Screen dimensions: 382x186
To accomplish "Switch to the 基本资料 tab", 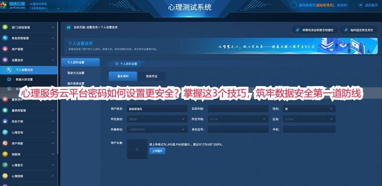I will tap(123, 76).
